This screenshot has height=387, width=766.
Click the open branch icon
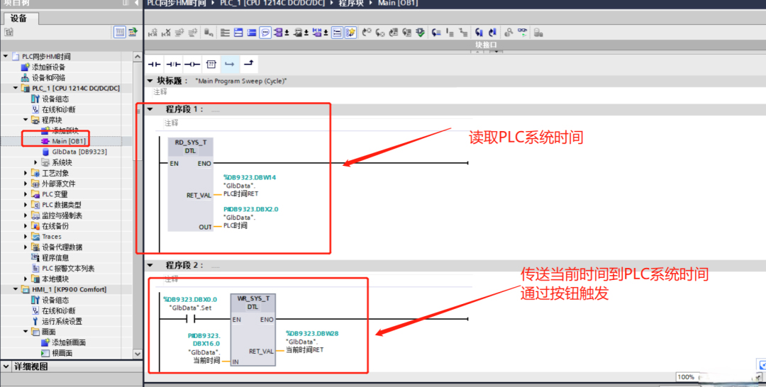click(230, 64)
